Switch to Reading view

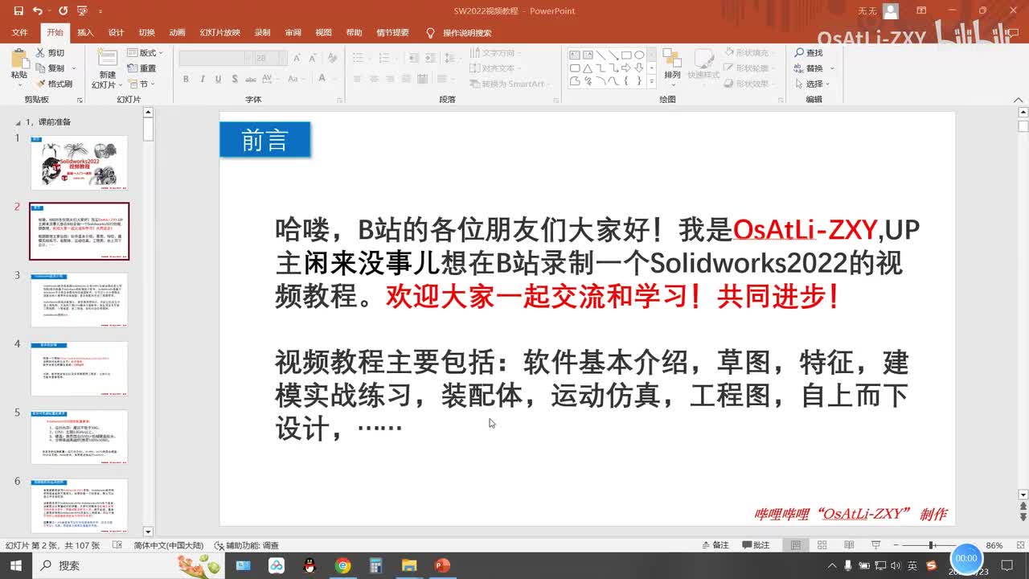(850, 545)
